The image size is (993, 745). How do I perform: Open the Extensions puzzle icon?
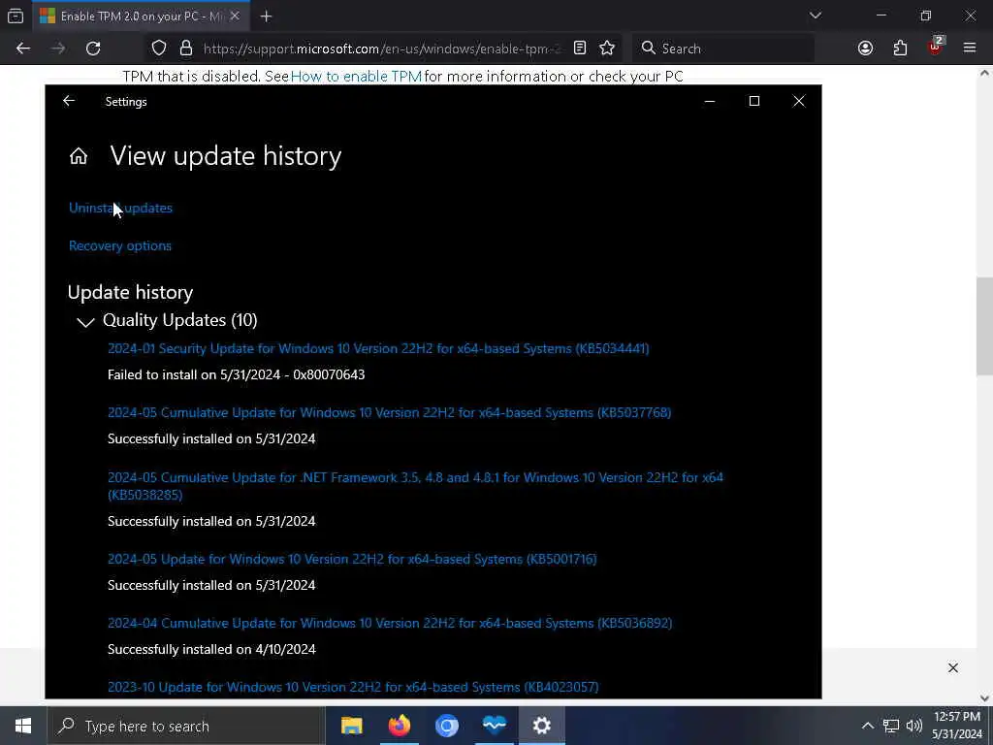pyautogui.click(x=900, y=49)
